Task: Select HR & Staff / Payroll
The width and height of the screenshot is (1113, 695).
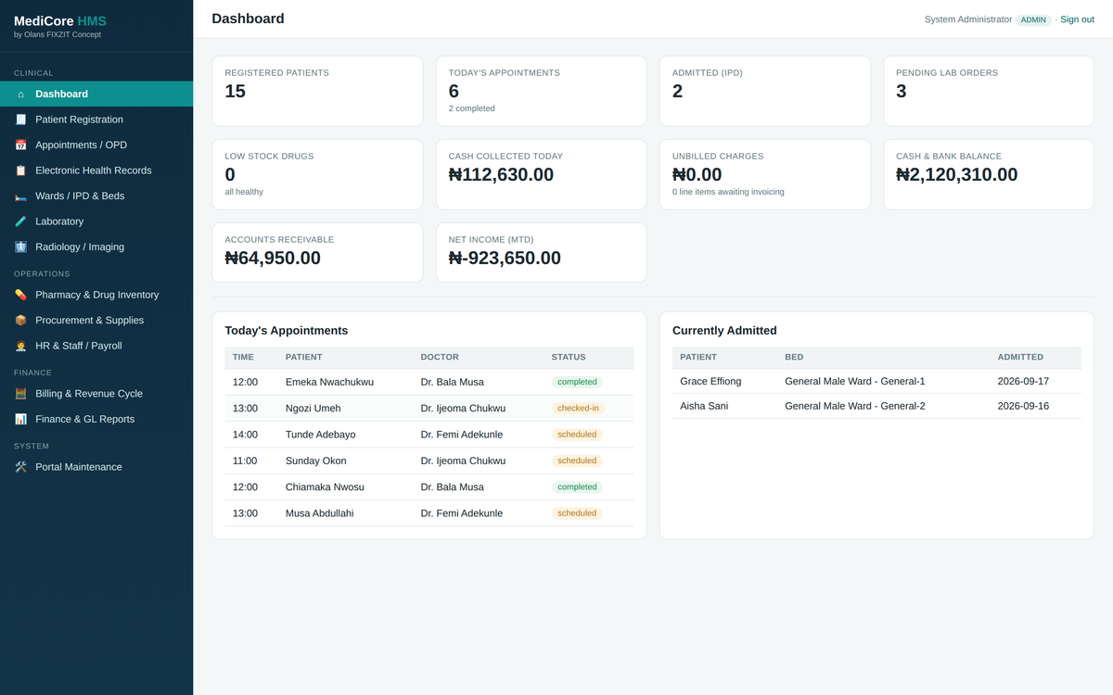Action: pos(96,346)
